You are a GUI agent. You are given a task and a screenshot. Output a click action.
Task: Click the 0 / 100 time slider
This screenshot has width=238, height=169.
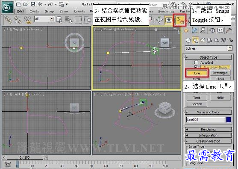[25, 157]
